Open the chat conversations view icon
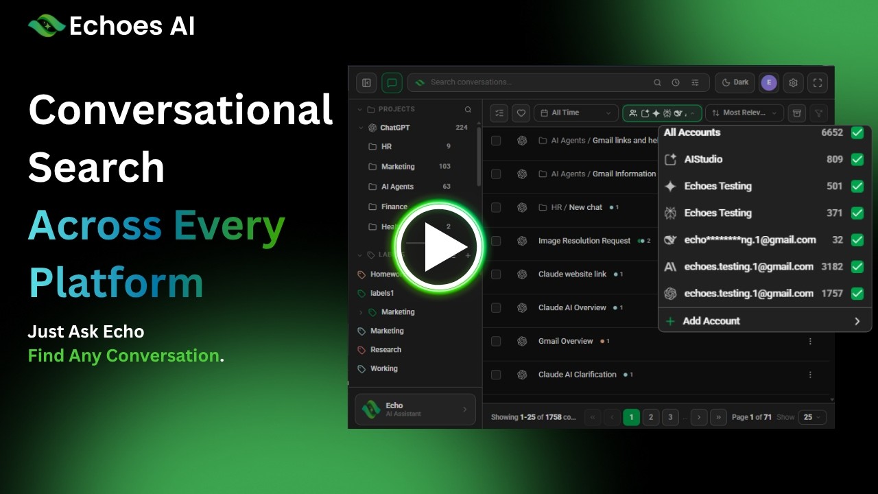 [x=392, y=83]
